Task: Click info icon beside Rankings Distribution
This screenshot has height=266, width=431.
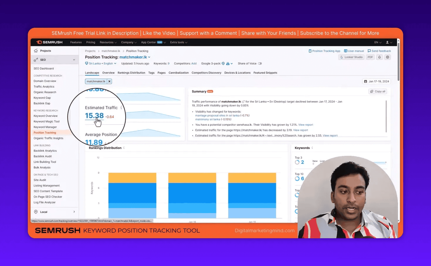Action: click(124, 148)
